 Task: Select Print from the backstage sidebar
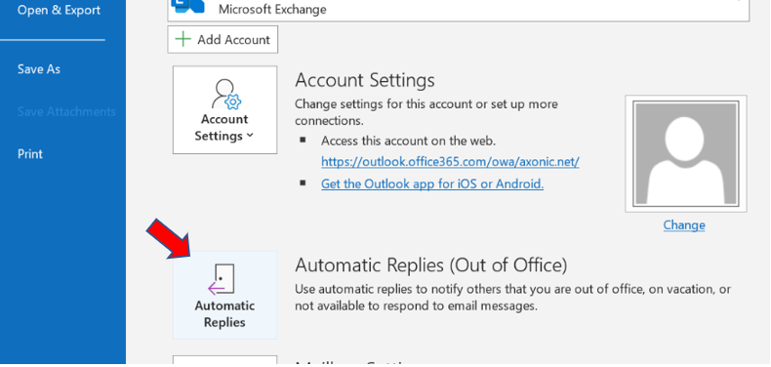(30, 154)
